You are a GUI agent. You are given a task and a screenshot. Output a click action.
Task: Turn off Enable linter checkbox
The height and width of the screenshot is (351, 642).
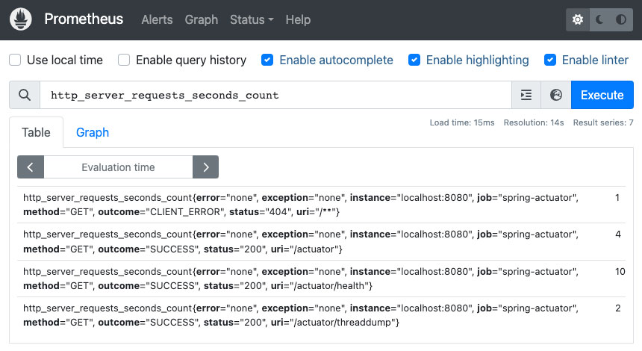550,60
